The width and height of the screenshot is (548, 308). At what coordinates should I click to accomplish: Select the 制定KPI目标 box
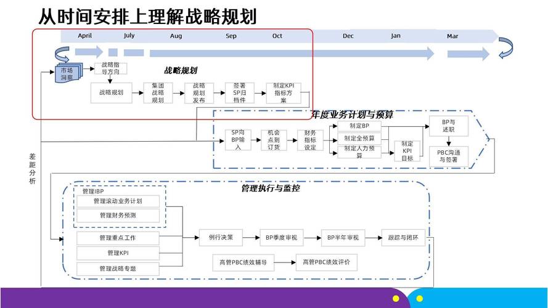click(x=407, y=151)
